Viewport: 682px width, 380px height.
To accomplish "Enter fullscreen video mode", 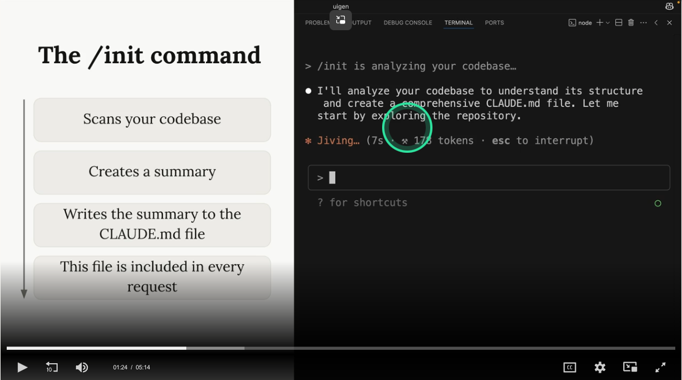I will 660,367.
